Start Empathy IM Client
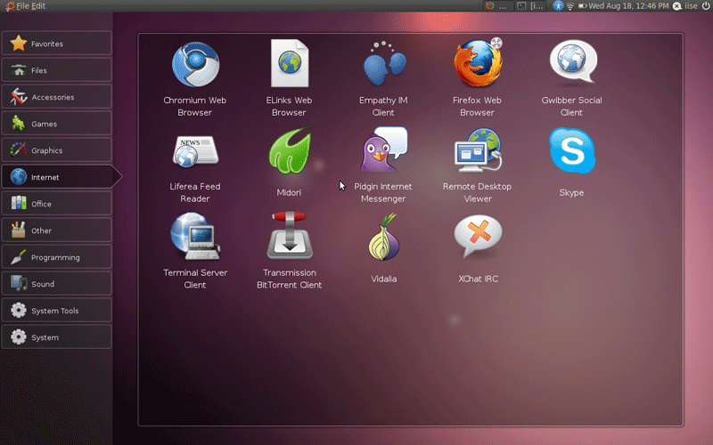 click(383, 66)
